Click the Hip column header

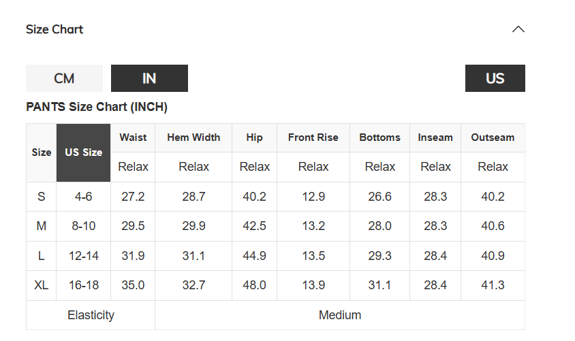click(x=255, y=137)
